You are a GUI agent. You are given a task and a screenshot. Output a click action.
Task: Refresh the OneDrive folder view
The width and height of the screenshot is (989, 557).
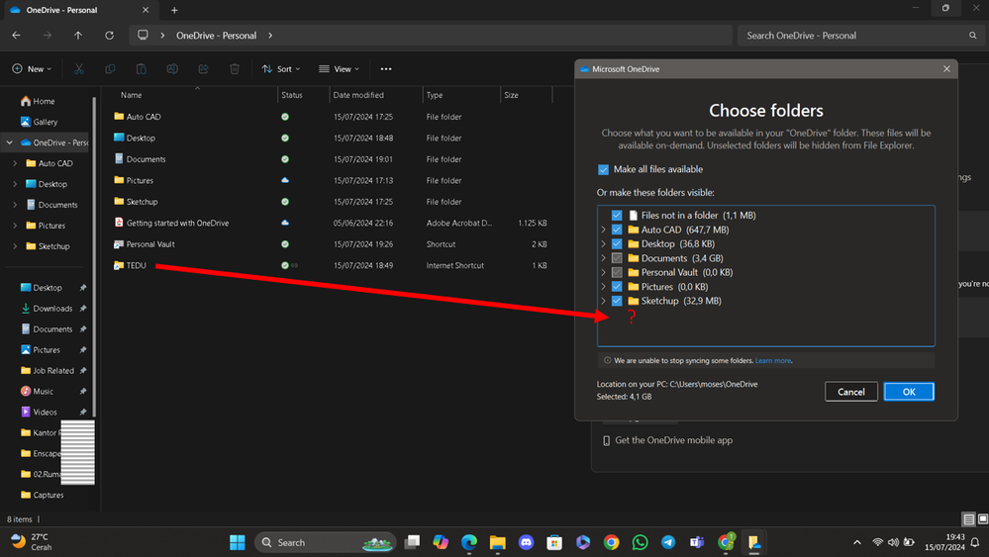(x=109, y=36)
